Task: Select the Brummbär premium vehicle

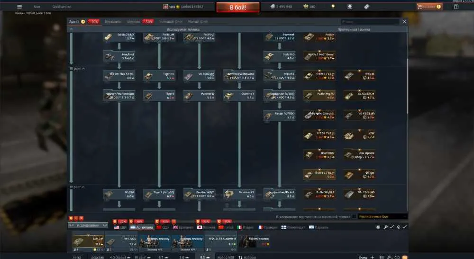Action: [x=319, y=155]
